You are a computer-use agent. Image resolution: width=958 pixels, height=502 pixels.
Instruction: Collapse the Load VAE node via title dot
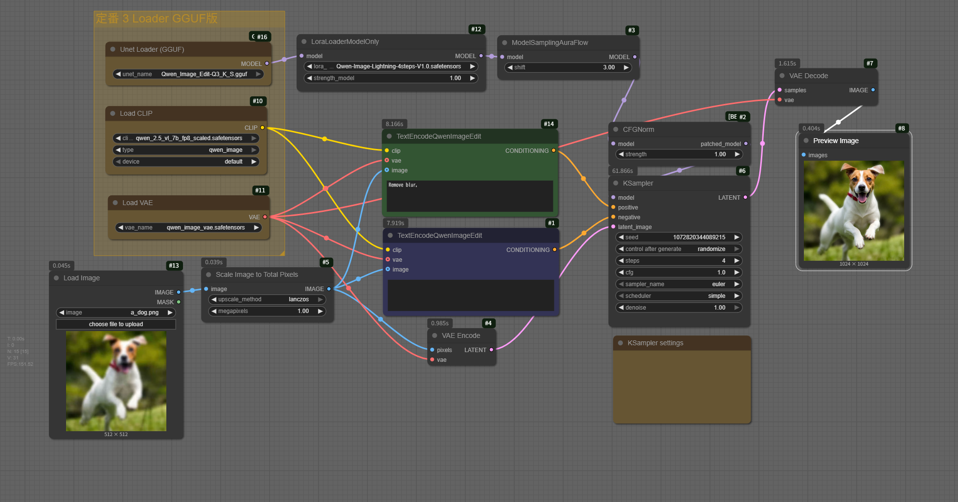(x=115, y=203)
